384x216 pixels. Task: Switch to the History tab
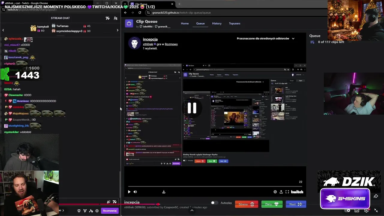pos(217,23)
